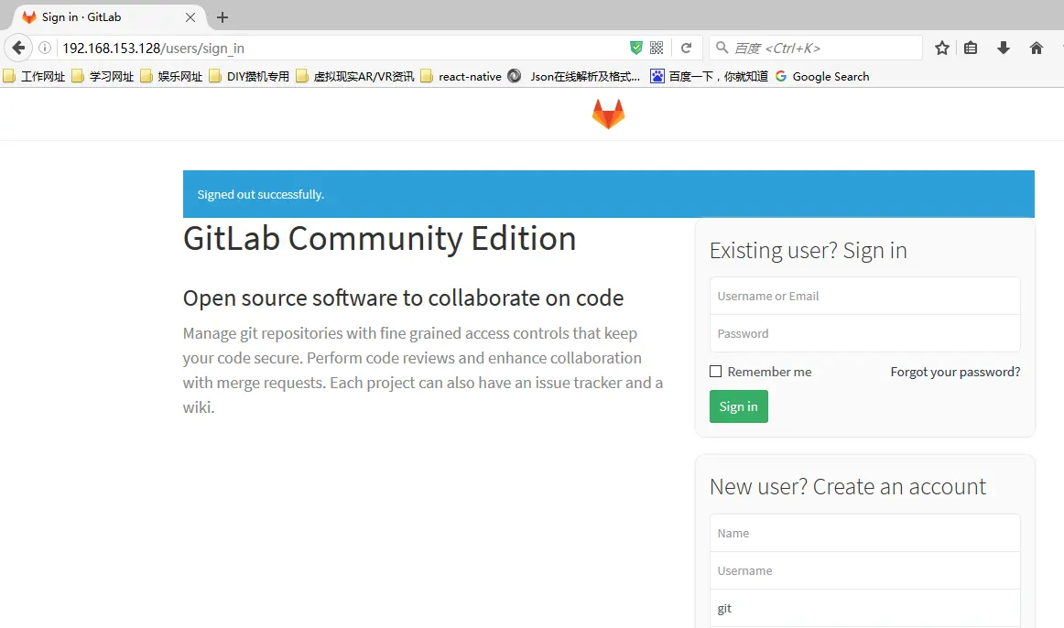Viewport: 1064px width, 628px height.
Task: Focus the Username or Email field
Action: tap(864, 296)
